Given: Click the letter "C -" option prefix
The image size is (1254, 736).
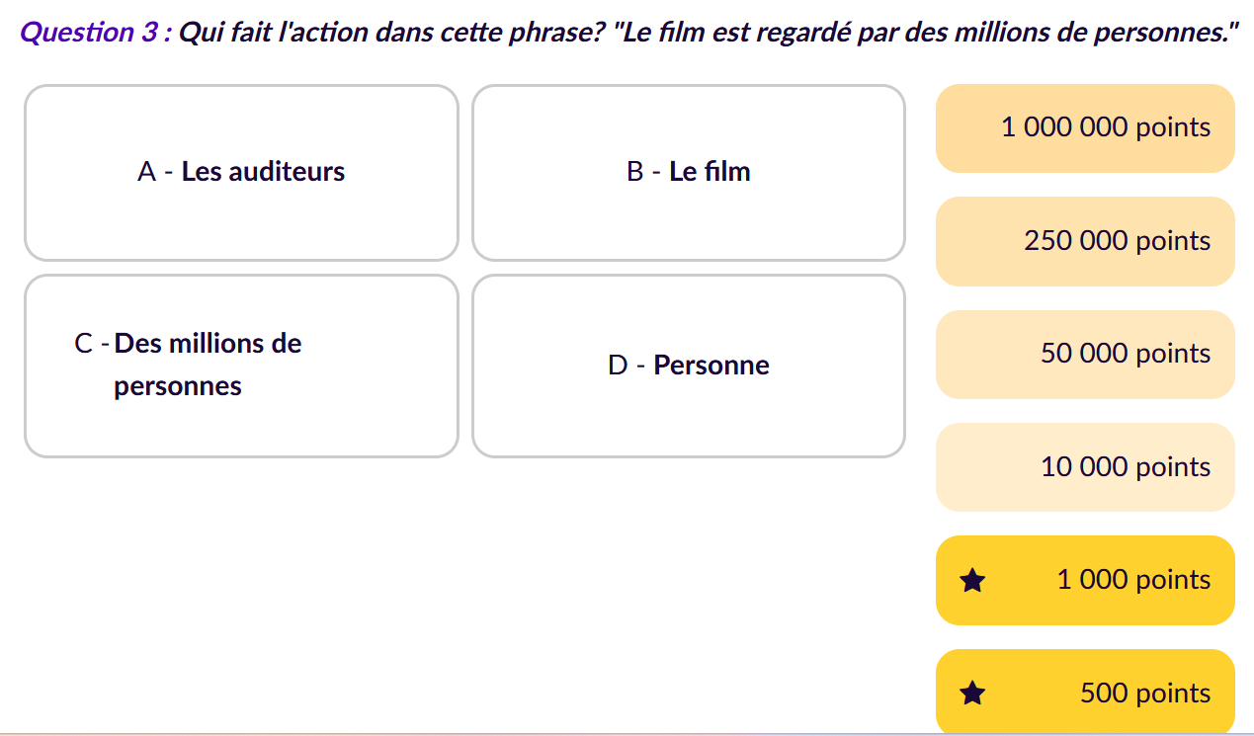Looking at the screenshot, I should click(92, 344).
